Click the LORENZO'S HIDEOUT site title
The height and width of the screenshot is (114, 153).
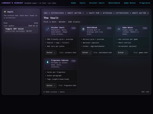[x=12, y=3]
